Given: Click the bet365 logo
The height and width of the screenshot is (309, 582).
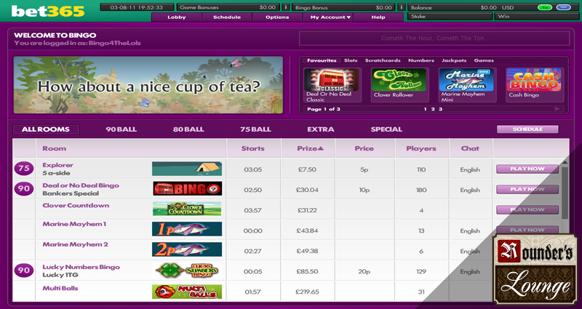Looking at the screenshot, I should (48, 11).
